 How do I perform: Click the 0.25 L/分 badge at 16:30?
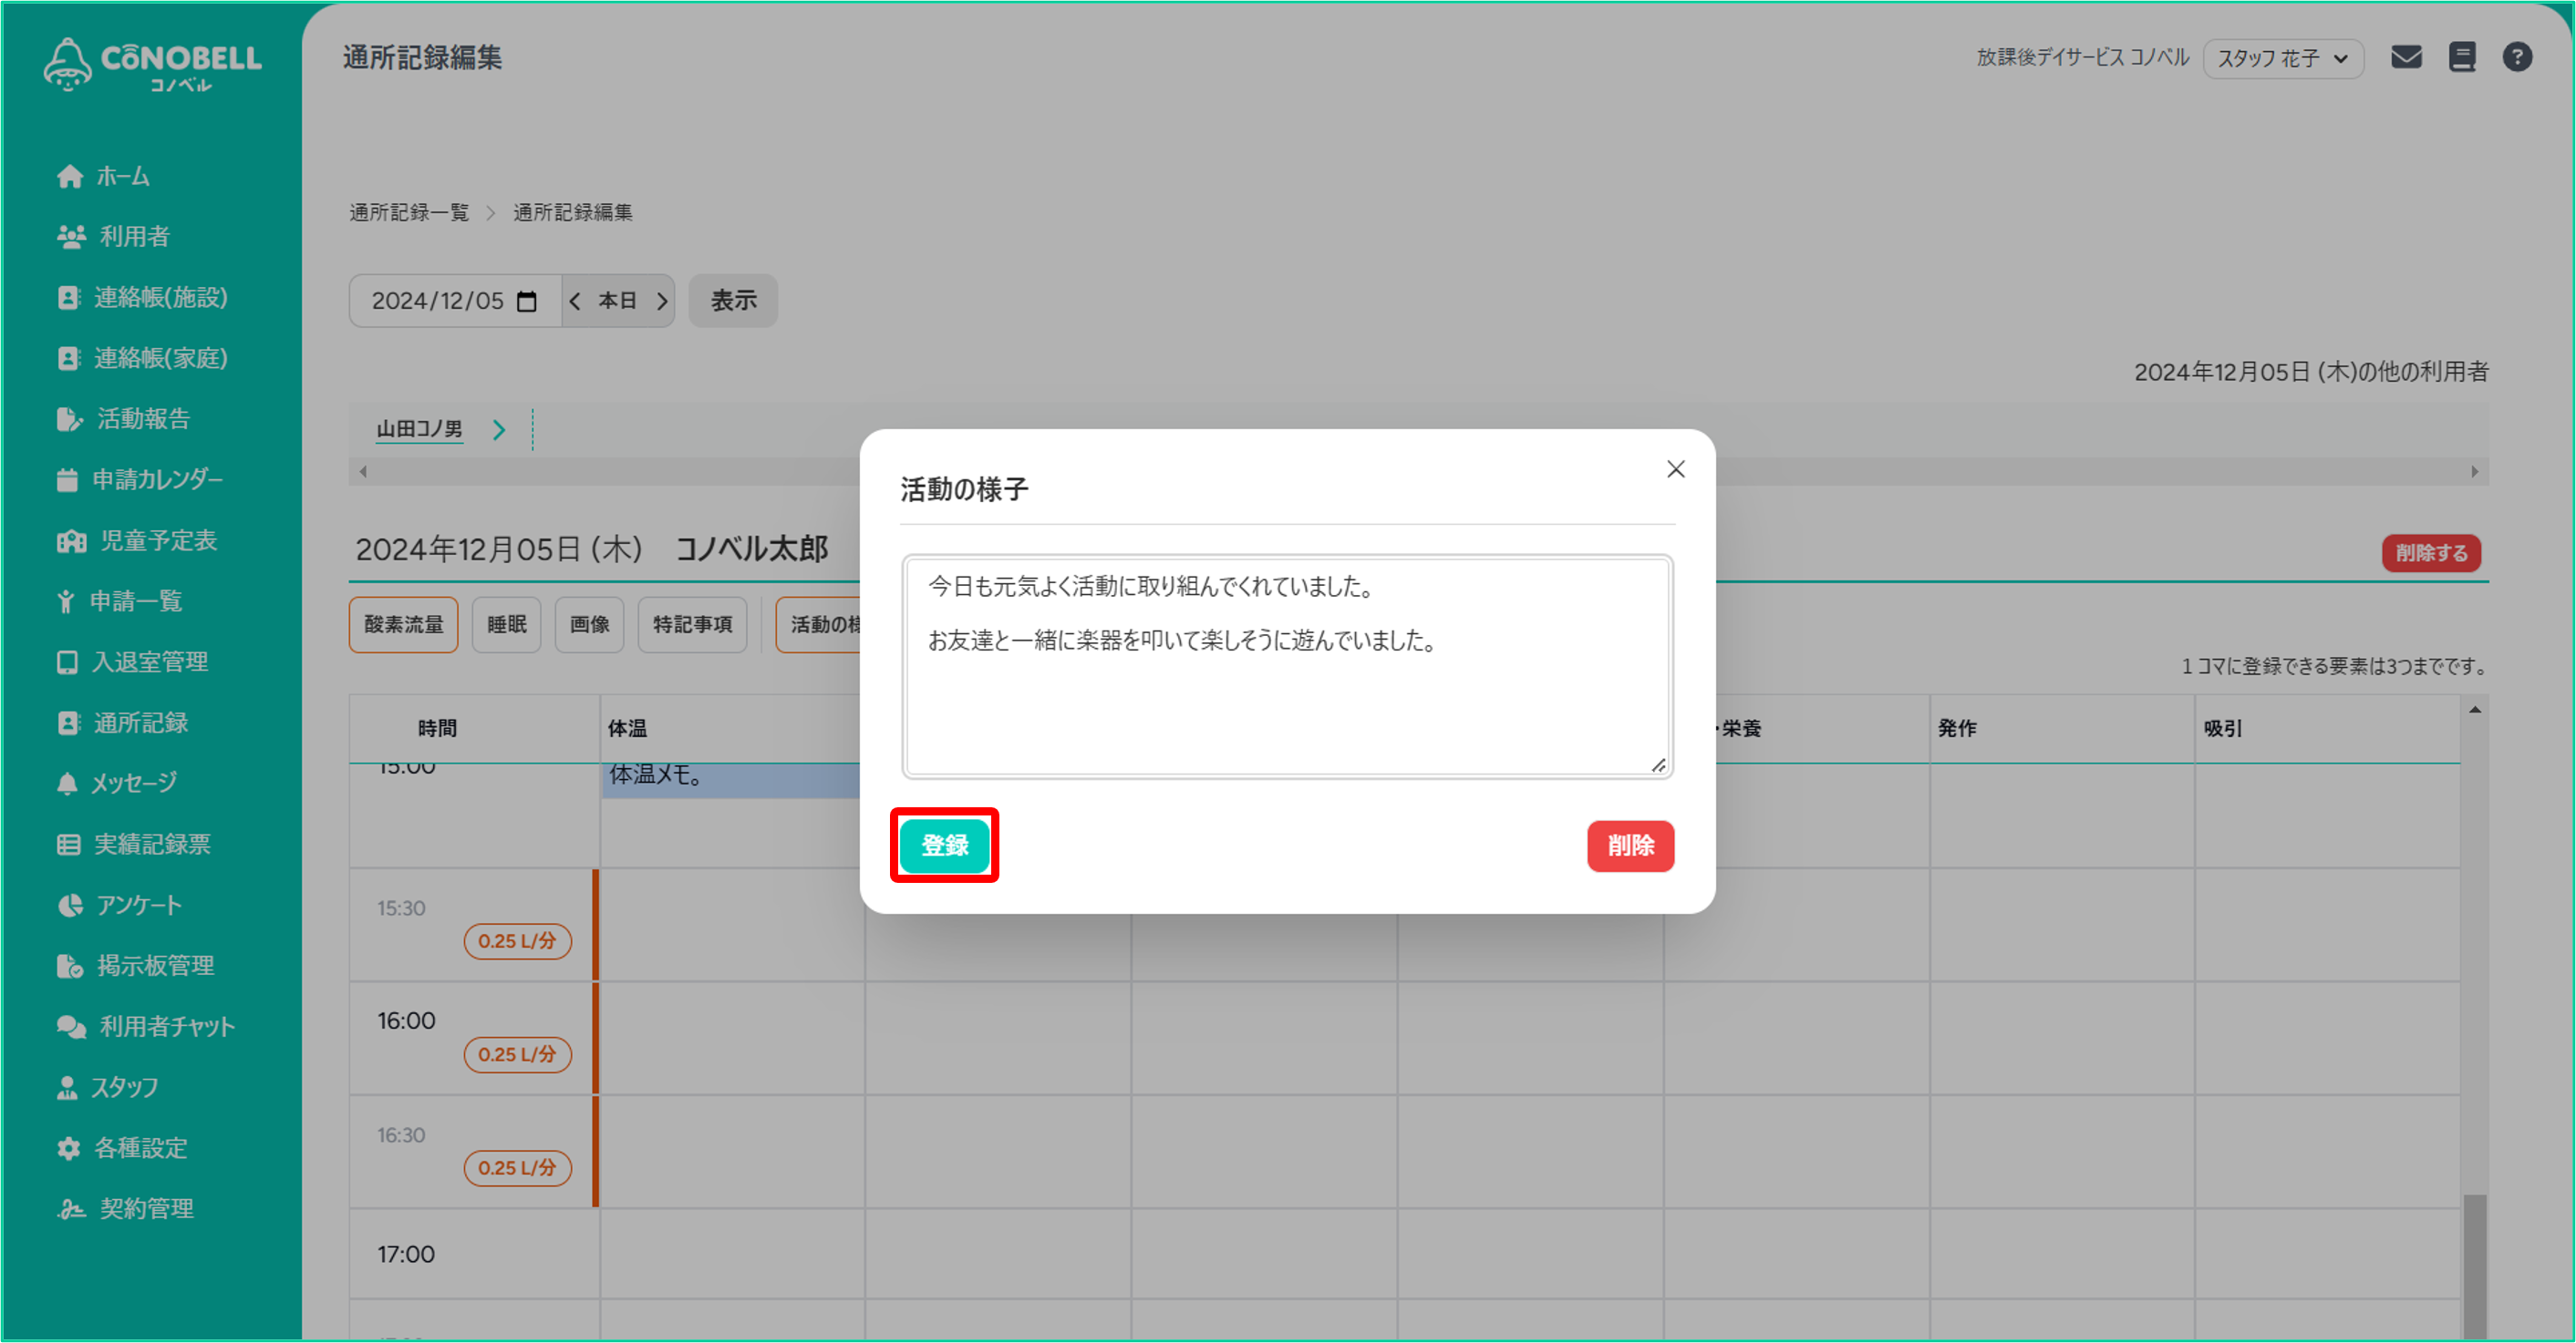coord(517,1168)
